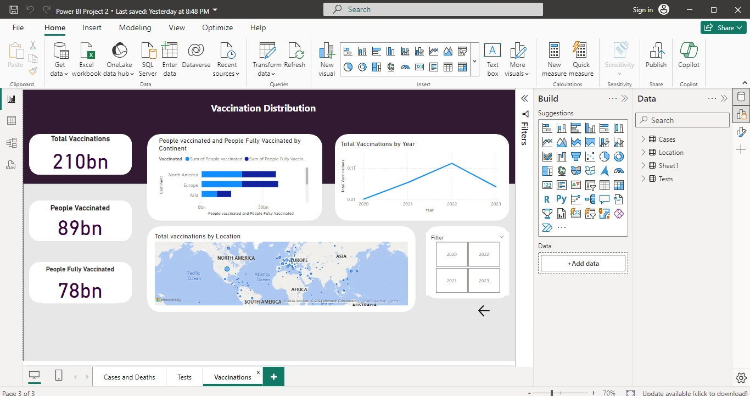Open the Recent sources dropdown
750x396 pixels.
[x=226, y=59]
